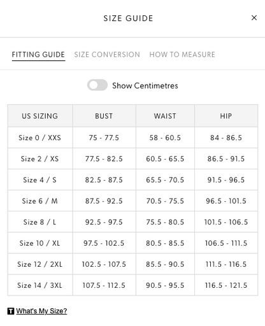Select the Size 6 / M row label
The width and height of the screenshot is (265, 326).
pos(40,201)
